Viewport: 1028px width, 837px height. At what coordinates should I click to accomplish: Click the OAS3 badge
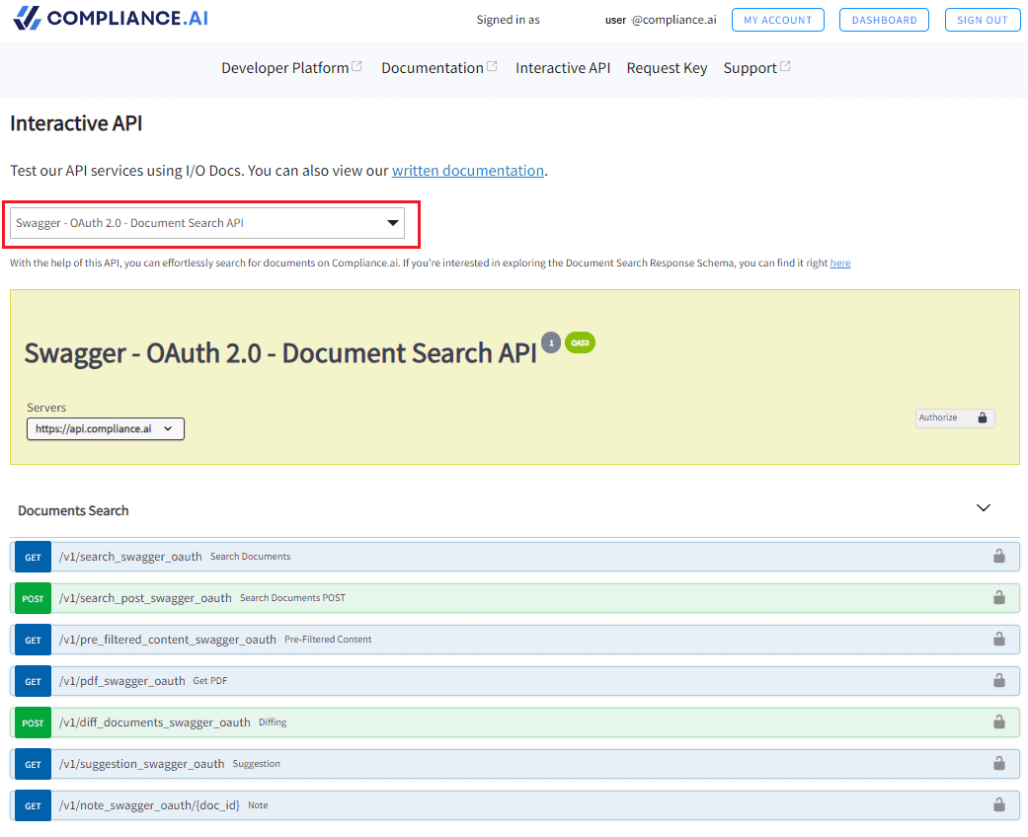(580, 342)
